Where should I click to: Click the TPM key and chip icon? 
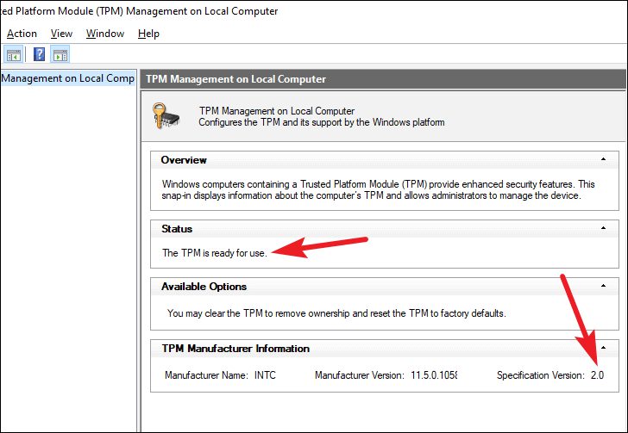(x=166, y=115)
